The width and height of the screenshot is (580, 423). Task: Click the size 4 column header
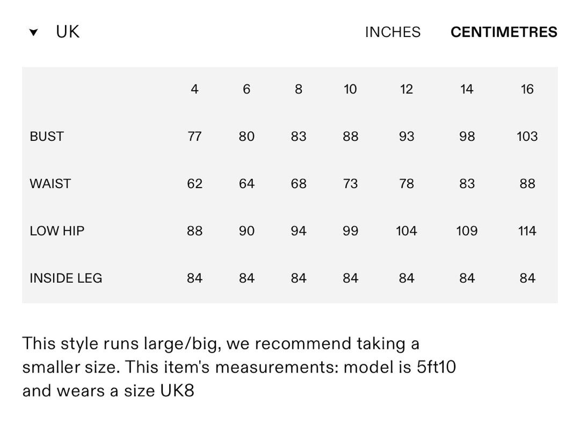point(194,89)
